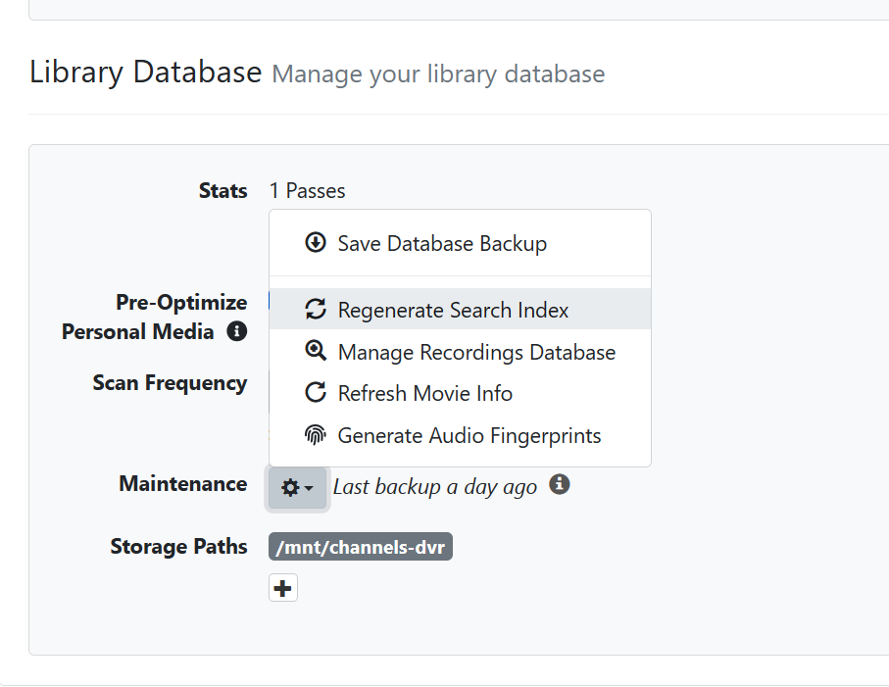Screen dimensions: 889x687
Task: Add a storage path with the plus button
Action: coord(283,588)
